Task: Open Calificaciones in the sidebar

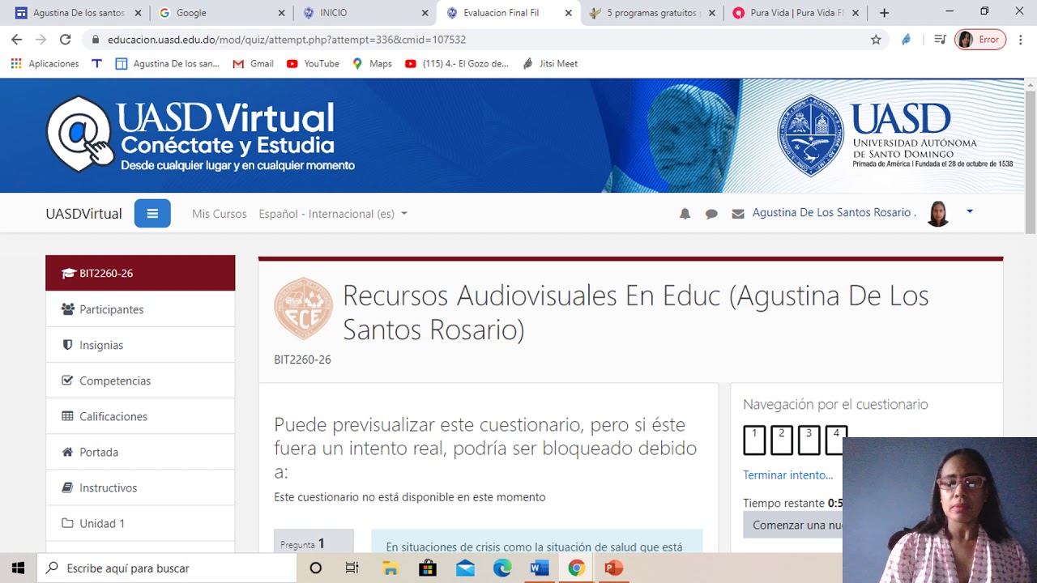Action: pyautogui.click(x=140, y=416)
